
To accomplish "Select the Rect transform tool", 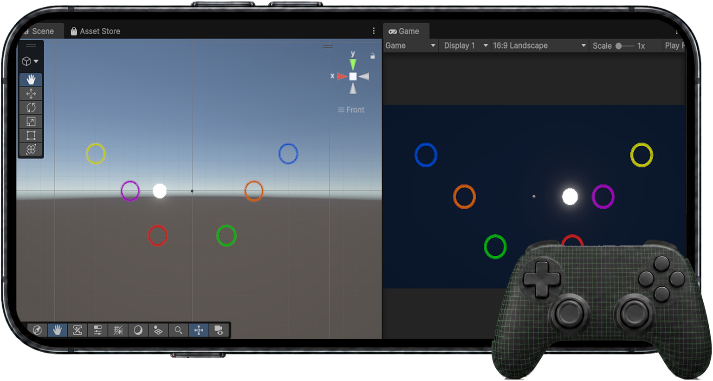I will [x=31, y=136].
